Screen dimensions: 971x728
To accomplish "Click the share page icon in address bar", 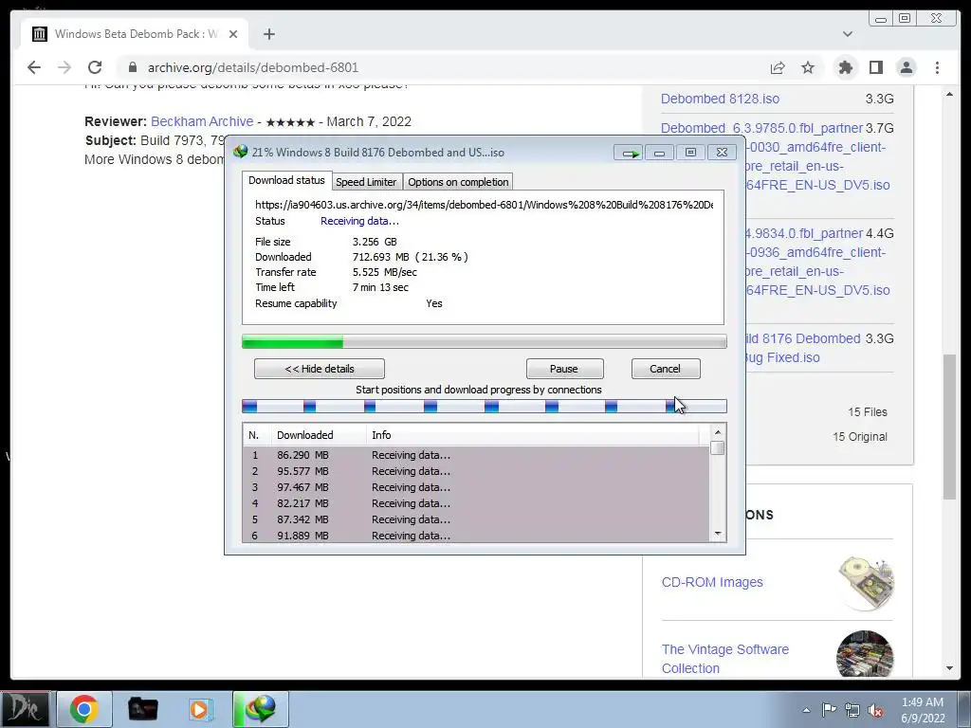I will coord(778,67).
